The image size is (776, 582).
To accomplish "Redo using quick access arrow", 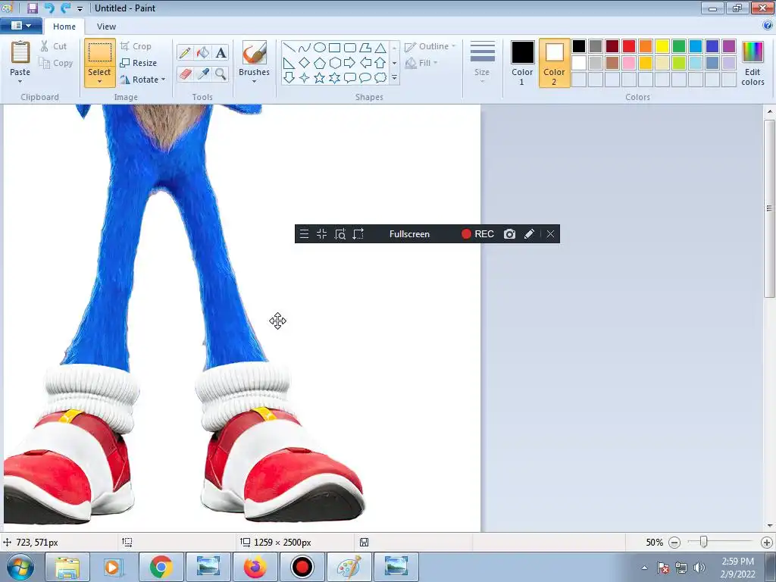I will (x=65, y=8).
